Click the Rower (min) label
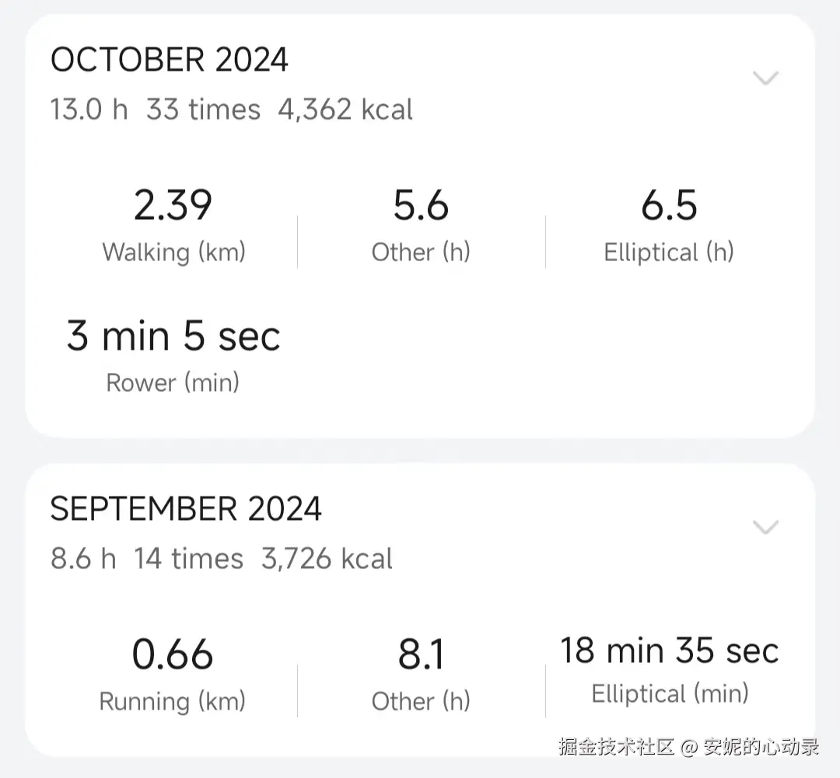This screenshot has width=840, height=778. (x=173, y=382)
